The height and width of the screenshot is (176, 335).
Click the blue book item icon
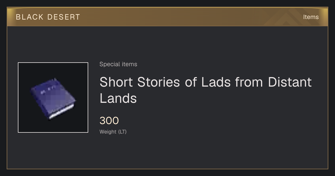click(53, 99)
